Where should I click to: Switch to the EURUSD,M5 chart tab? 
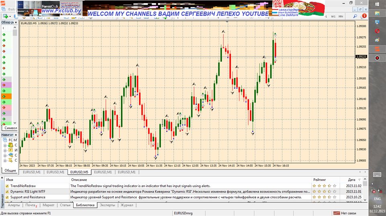tap(79, 172)
